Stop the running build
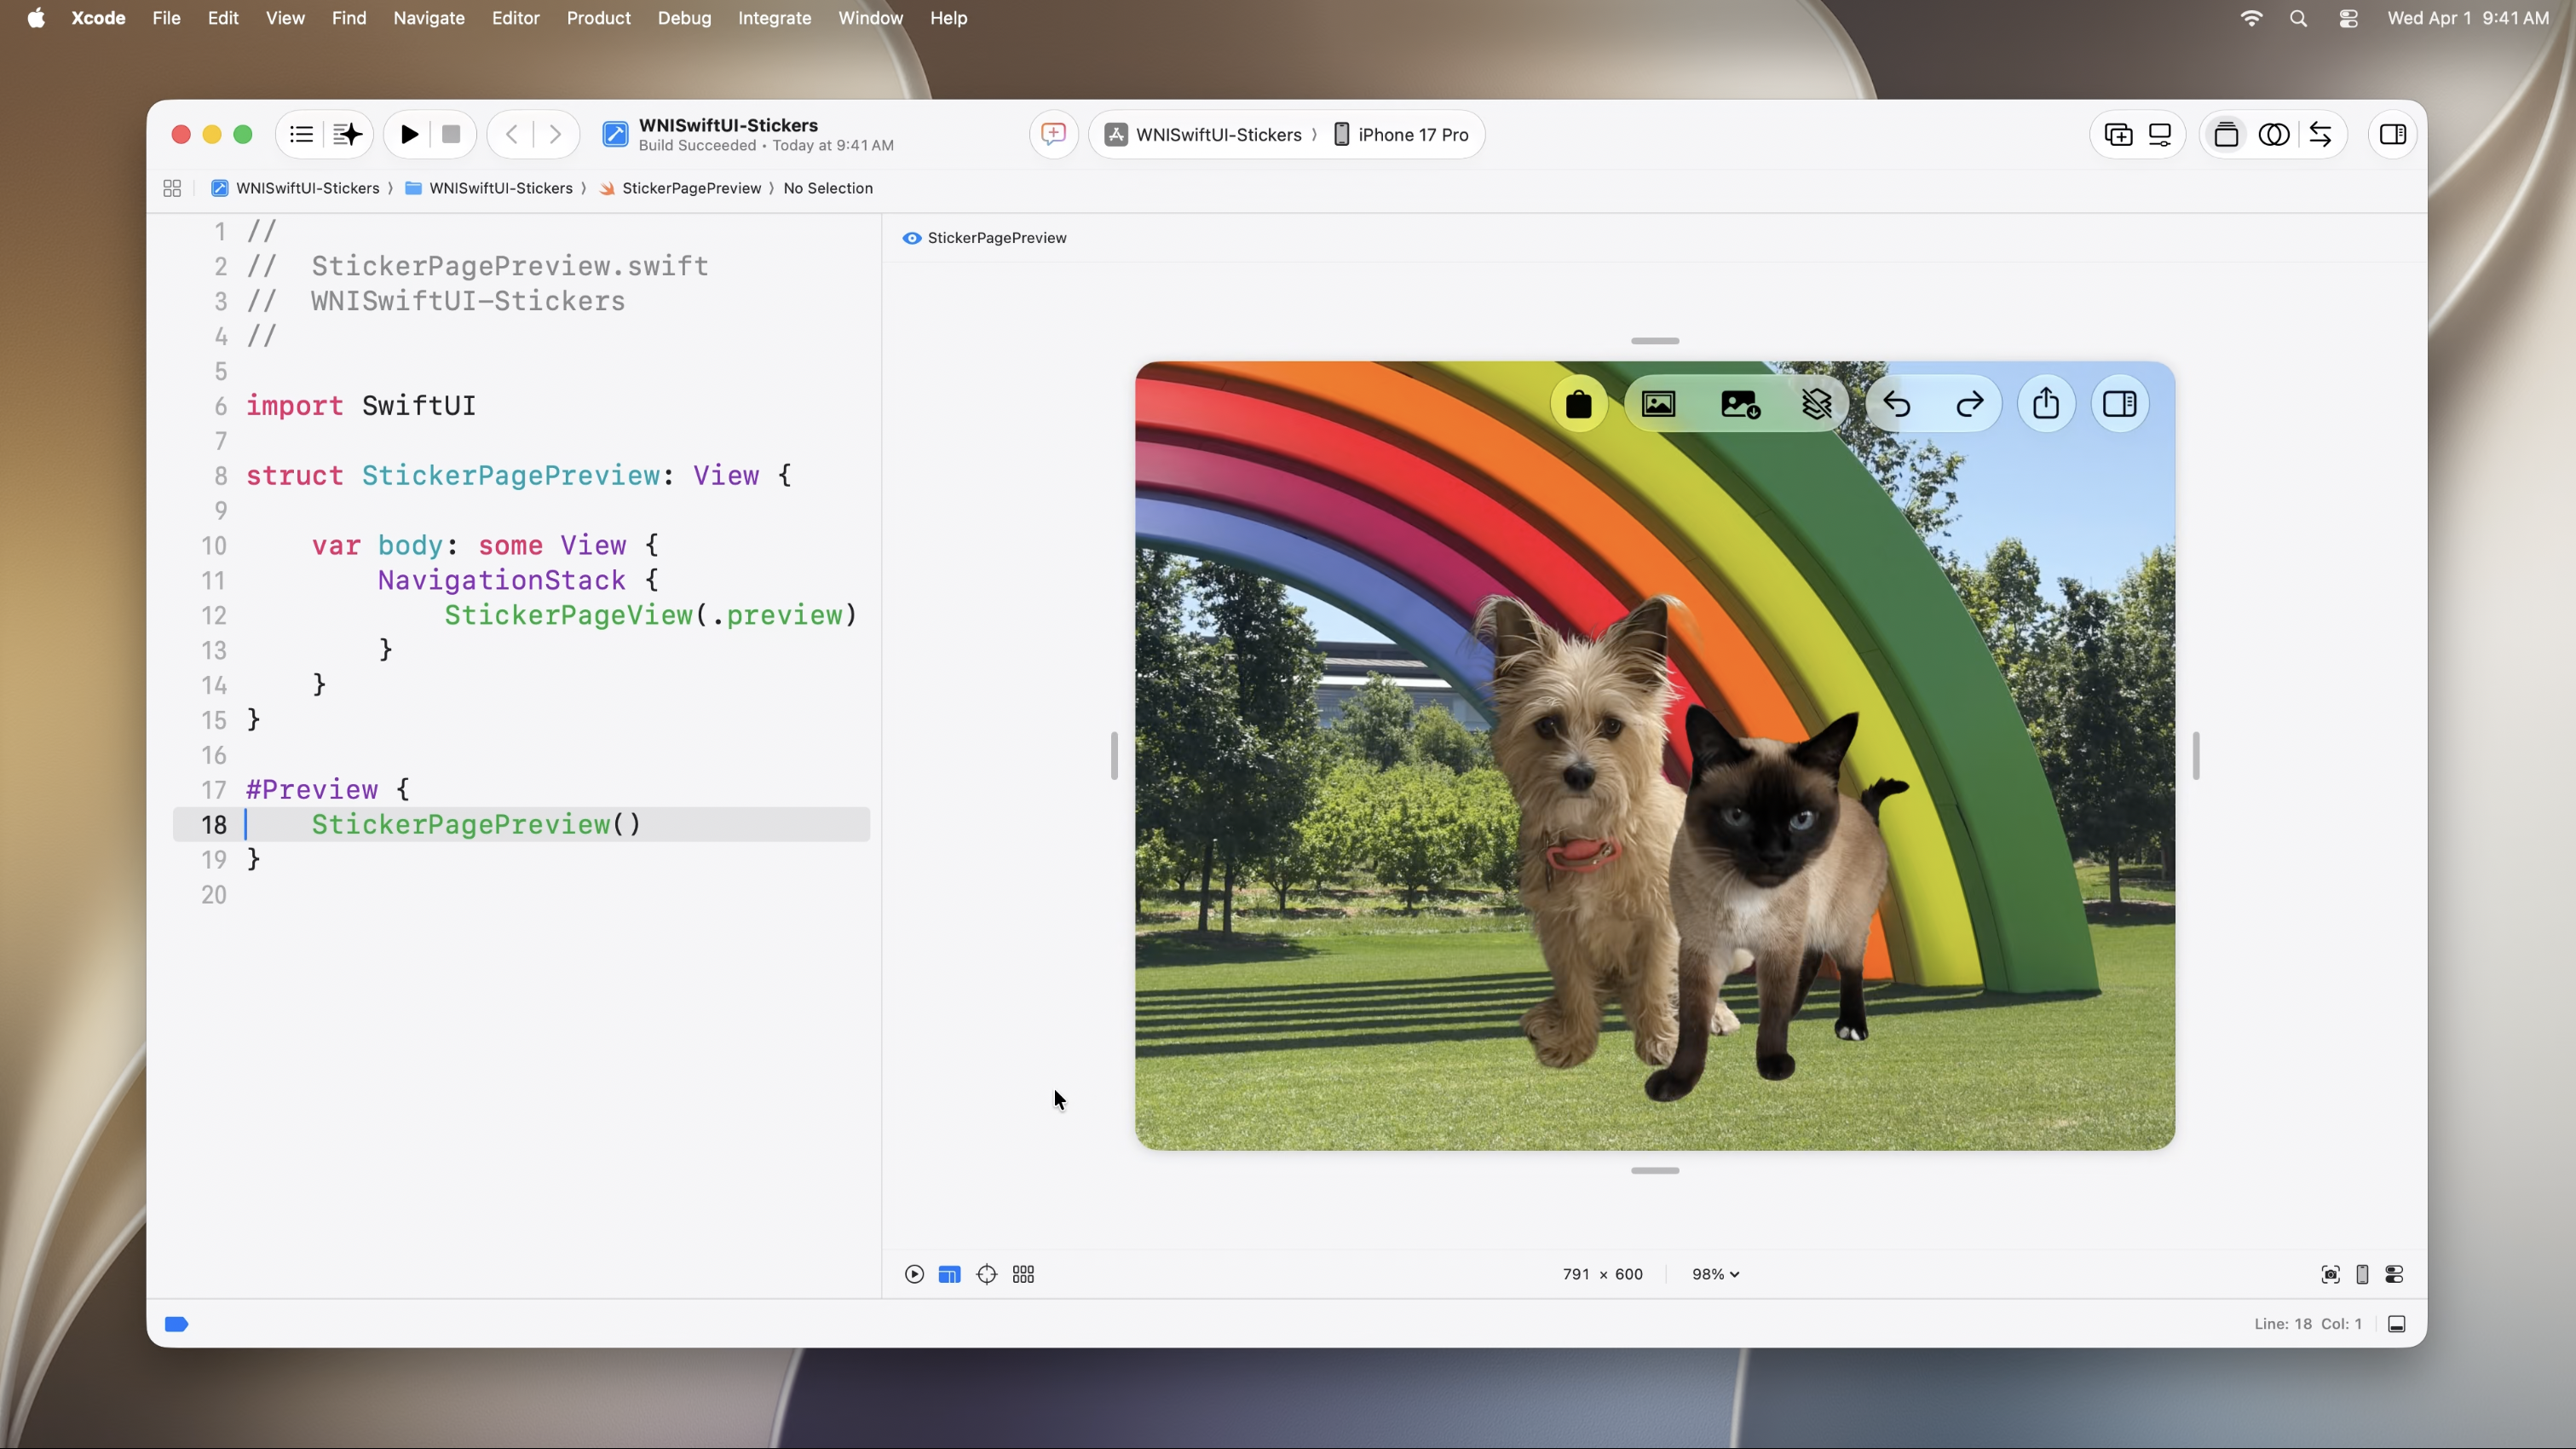Viewport: 2576px width, 1449px height. click(451, 134)
